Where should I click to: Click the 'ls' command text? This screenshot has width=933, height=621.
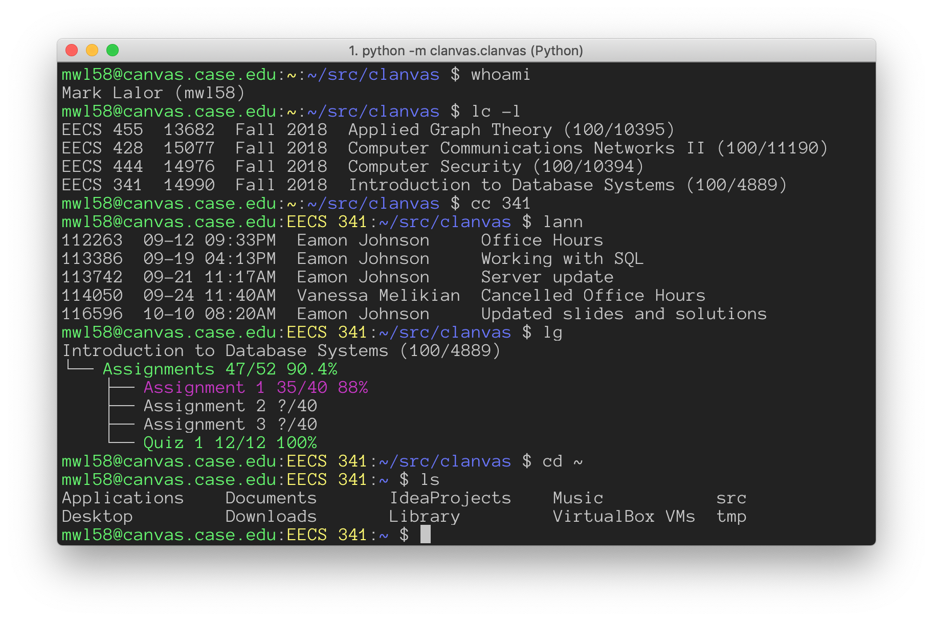[430, 480]
